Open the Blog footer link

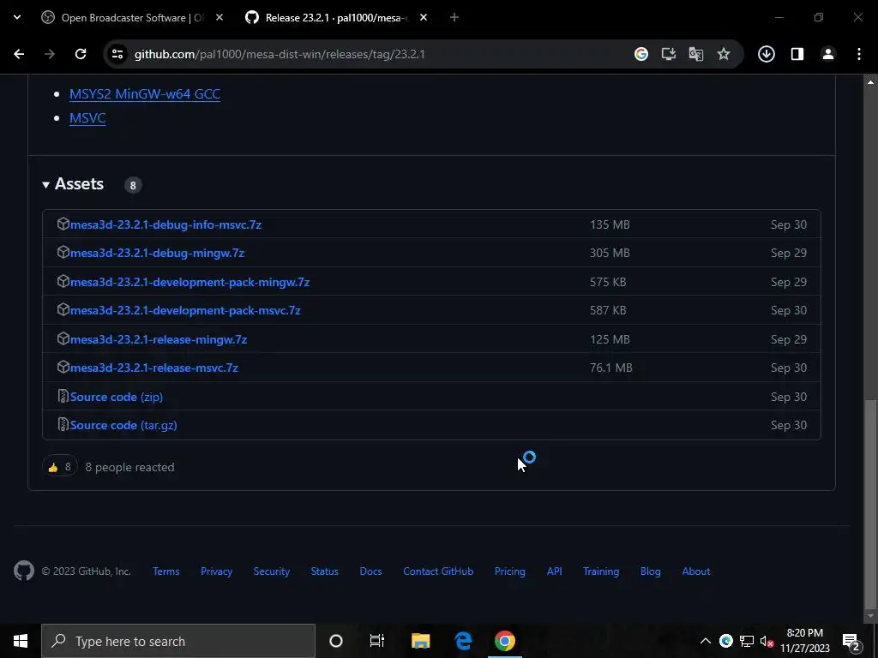point(651,571)
